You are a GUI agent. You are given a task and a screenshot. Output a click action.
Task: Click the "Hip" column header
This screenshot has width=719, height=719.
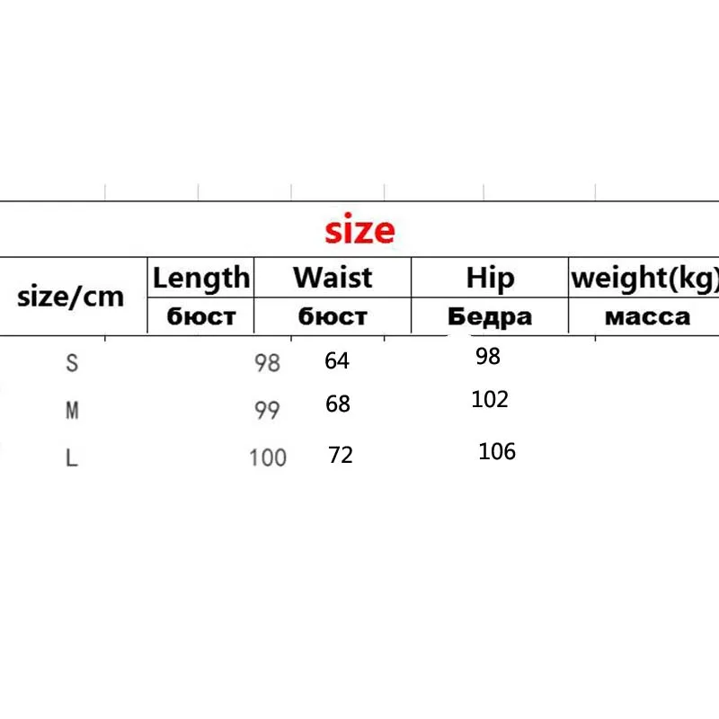point(490,278)
